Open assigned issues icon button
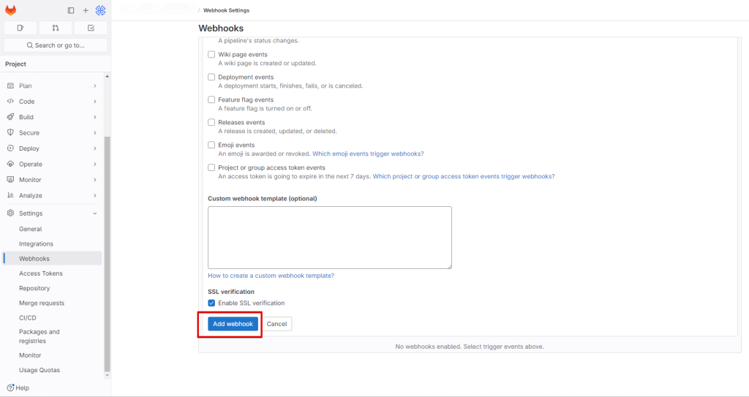Screen dimensions: 749x397 point(20,28)
